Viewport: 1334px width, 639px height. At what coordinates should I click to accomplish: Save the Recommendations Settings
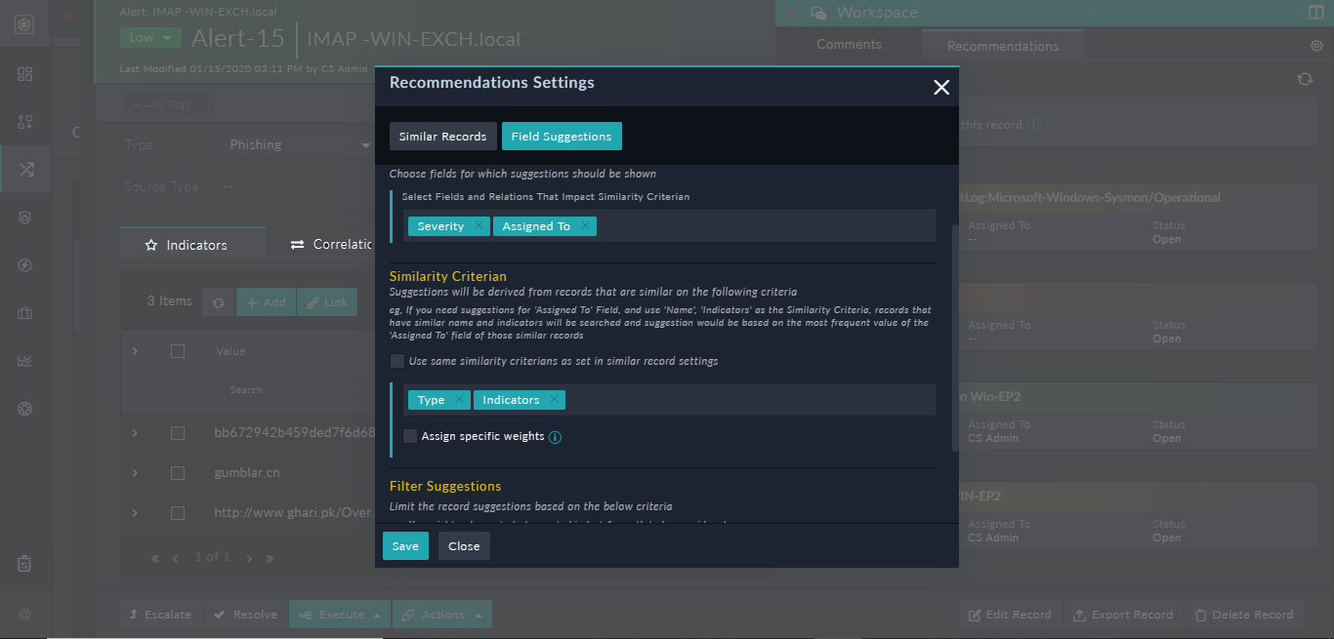coord(404,545)
